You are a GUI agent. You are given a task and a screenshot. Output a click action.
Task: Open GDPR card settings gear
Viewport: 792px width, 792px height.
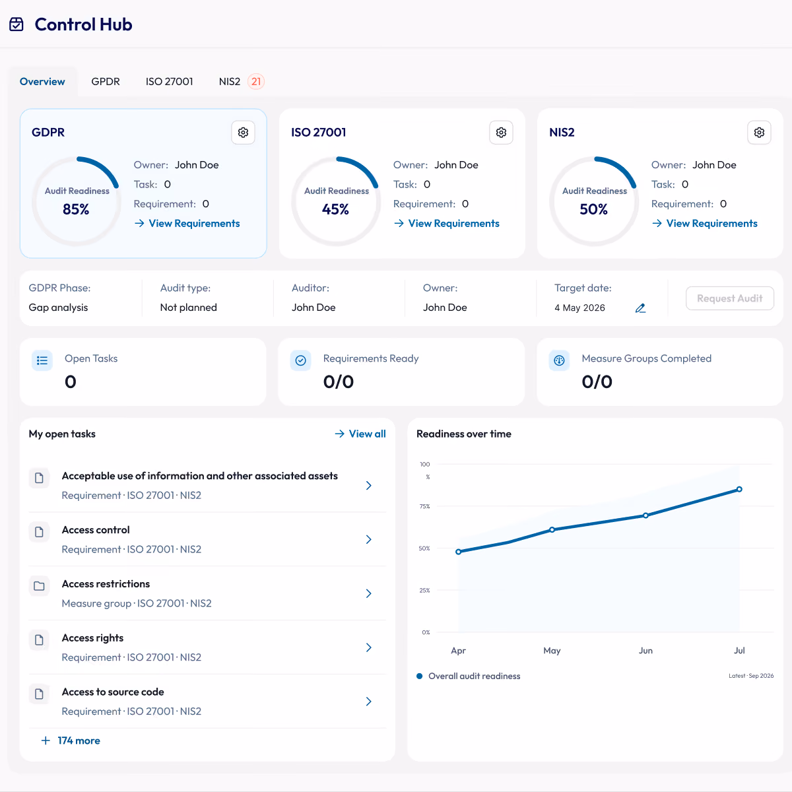click(243, 133)
